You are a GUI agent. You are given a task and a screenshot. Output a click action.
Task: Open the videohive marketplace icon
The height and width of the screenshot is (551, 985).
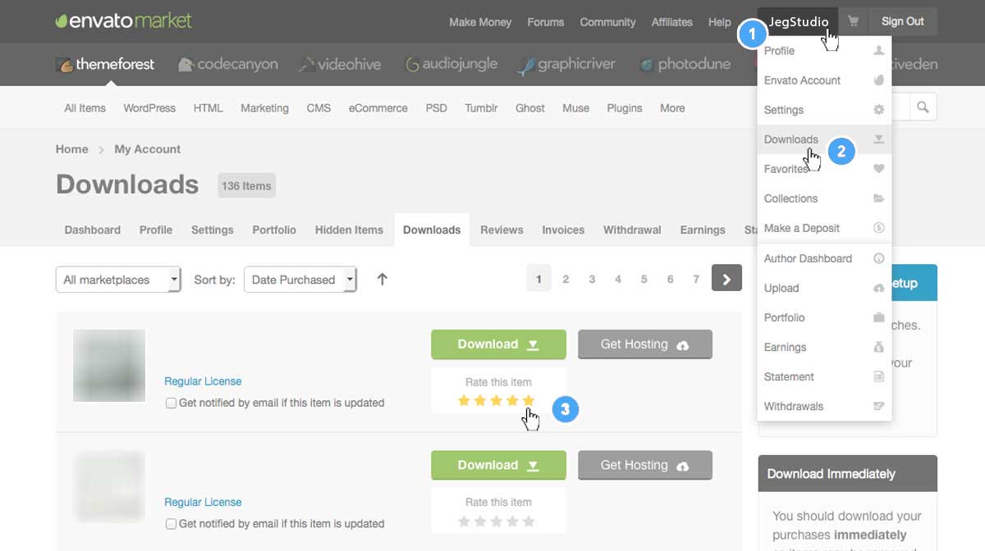coord(307,65)
